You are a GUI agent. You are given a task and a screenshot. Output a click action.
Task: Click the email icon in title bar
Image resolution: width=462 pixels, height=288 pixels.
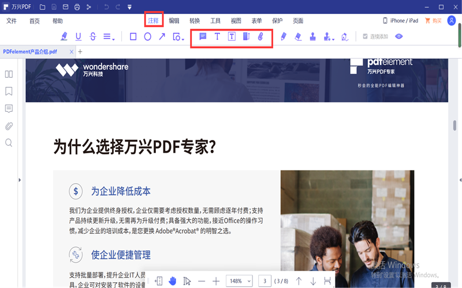pyautogui.click(x=65, y=7)
